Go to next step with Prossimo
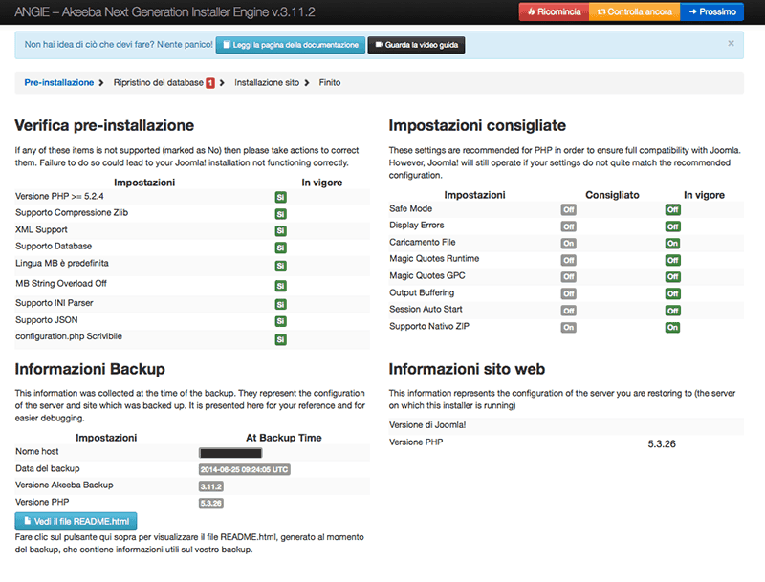 (x=712, y=11)
